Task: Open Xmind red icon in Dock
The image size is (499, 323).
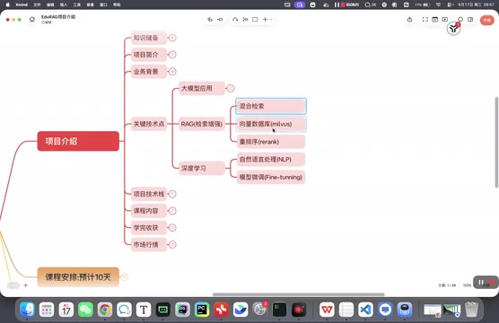Action: tap(221, 310)
